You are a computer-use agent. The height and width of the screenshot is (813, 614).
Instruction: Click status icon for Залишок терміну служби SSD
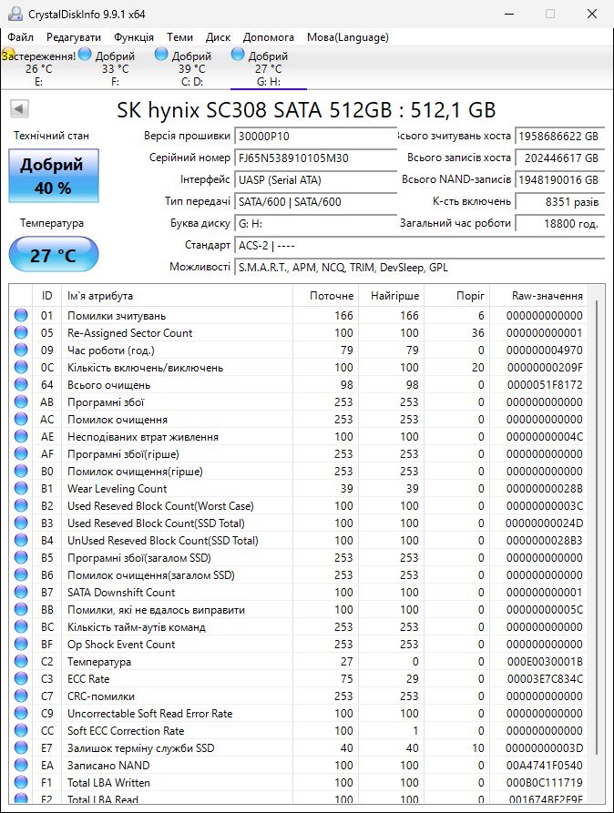[x=21, y=747]
